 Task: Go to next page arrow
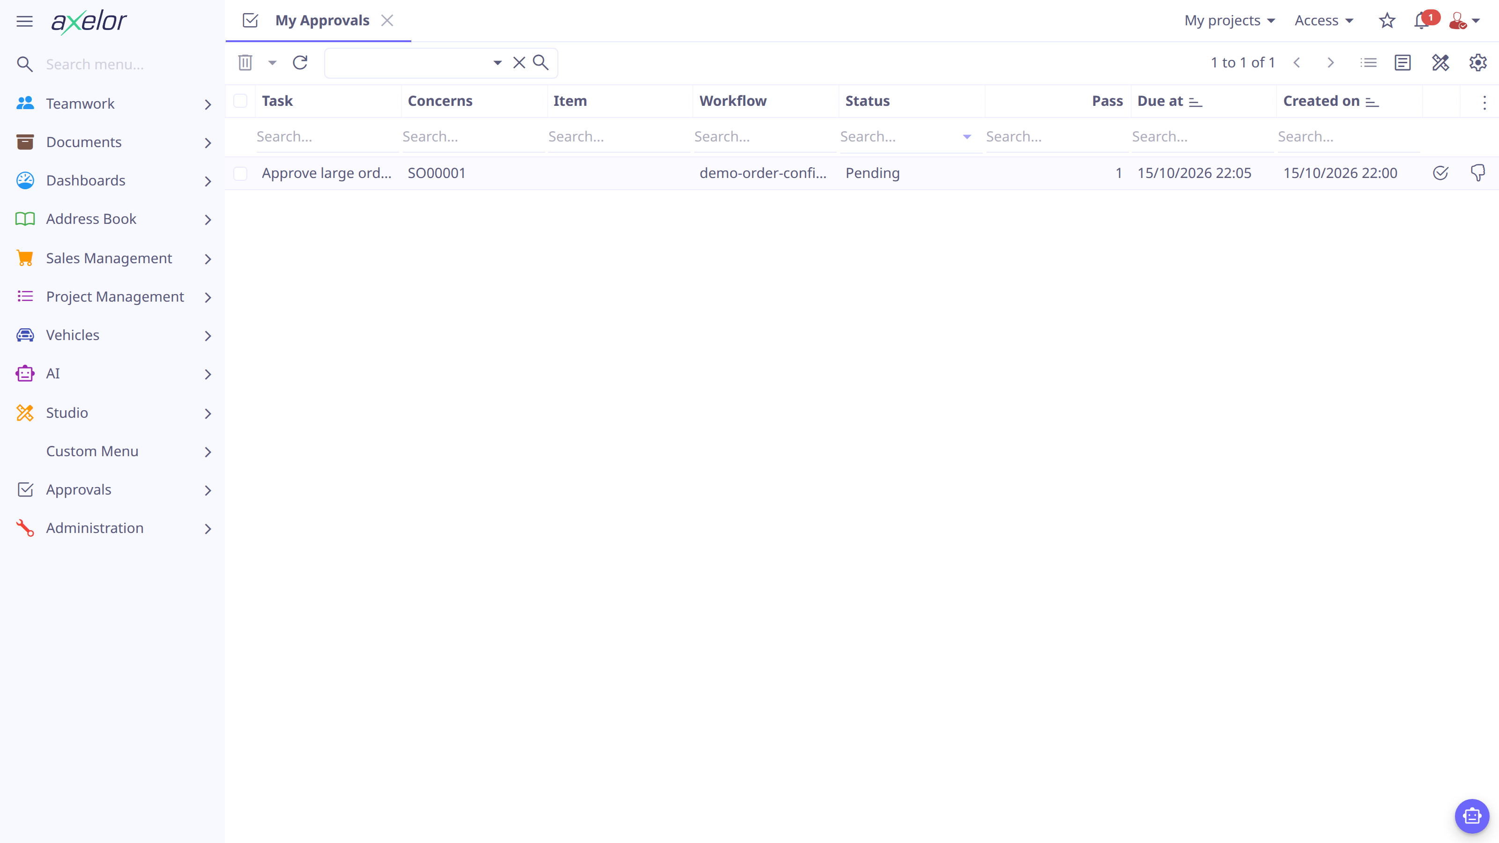(x=1330, y=62)
